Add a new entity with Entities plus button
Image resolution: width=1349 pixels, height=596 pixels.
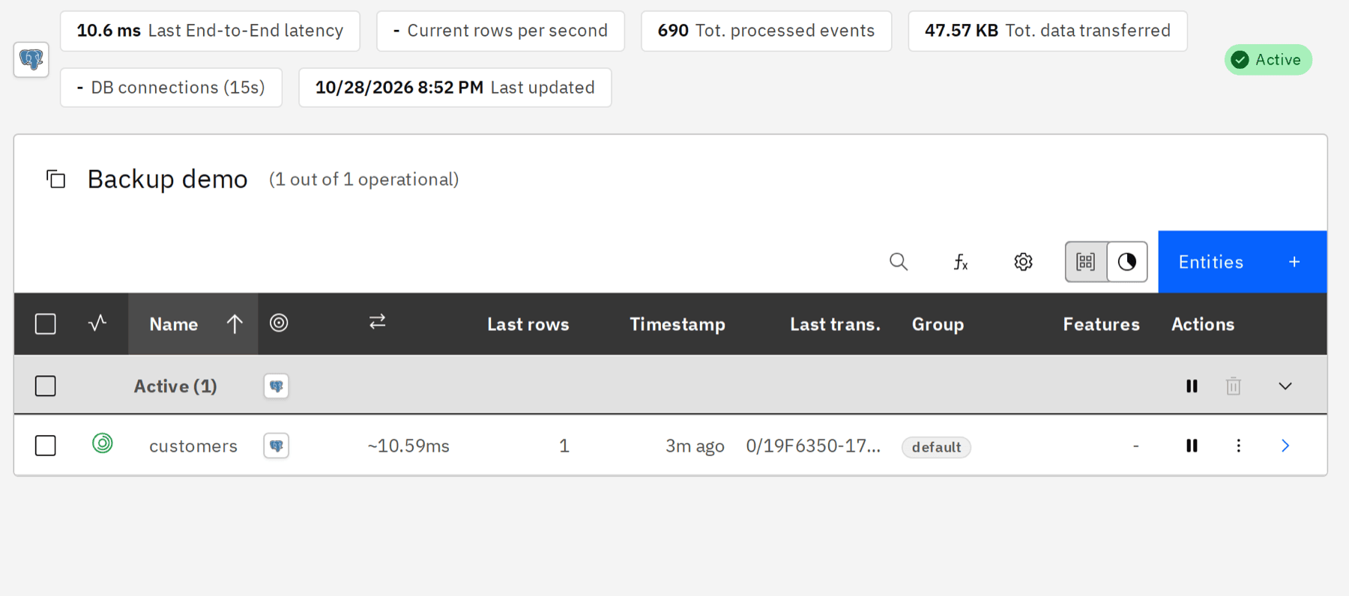1243,262
